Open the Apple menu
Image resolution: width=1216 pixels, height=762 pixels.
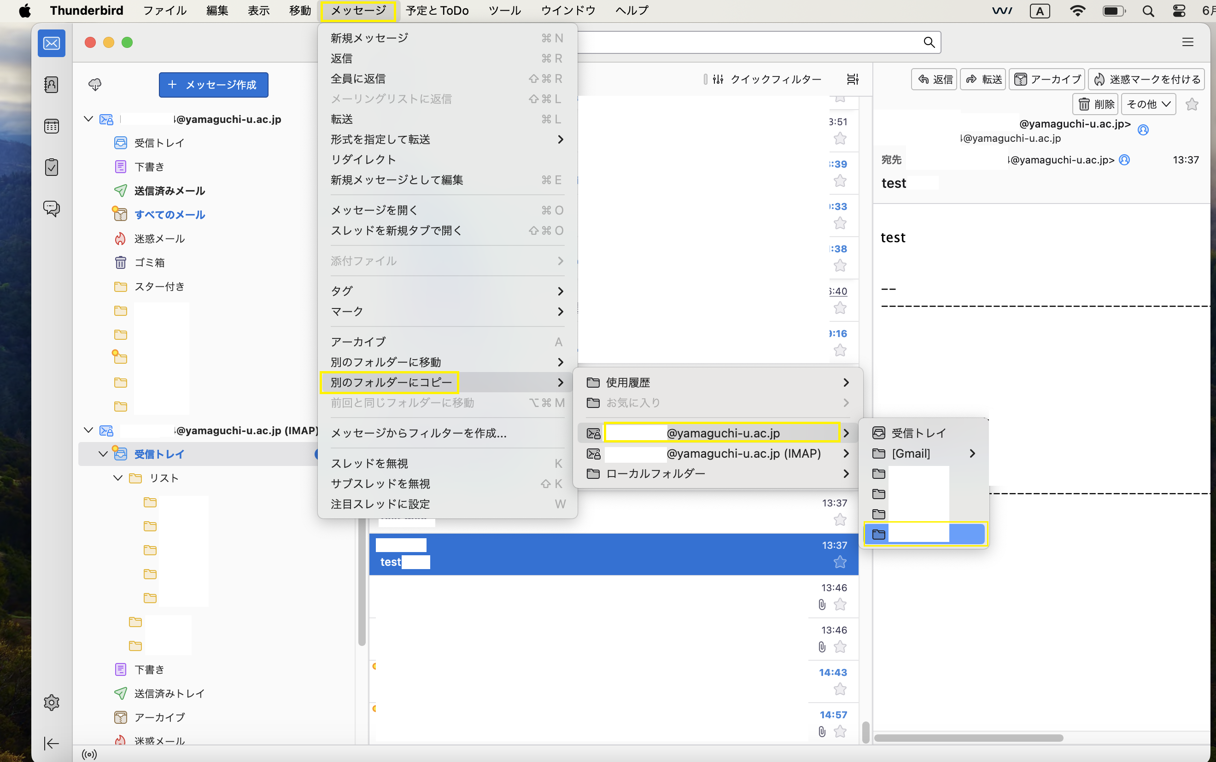pyautogui.click(x=25, y=11)
